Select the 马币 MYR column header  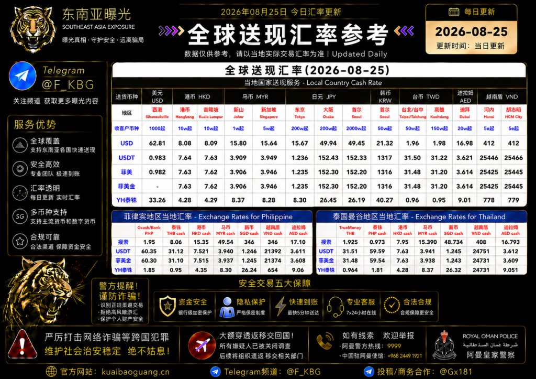(x=255, y=96)
